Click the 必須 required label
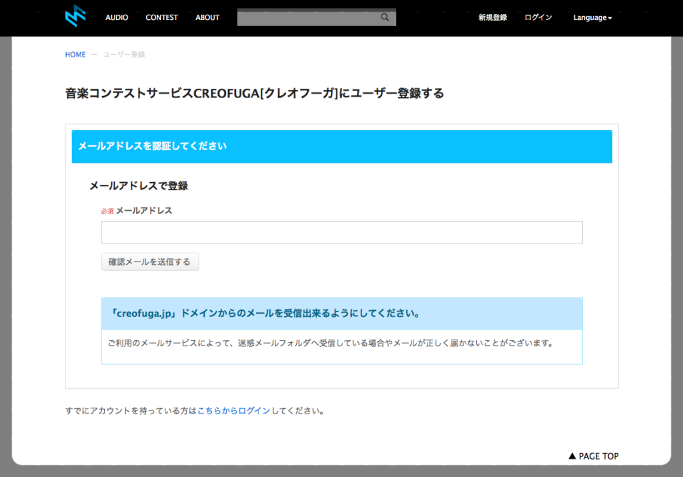 [x=107, y=211]
